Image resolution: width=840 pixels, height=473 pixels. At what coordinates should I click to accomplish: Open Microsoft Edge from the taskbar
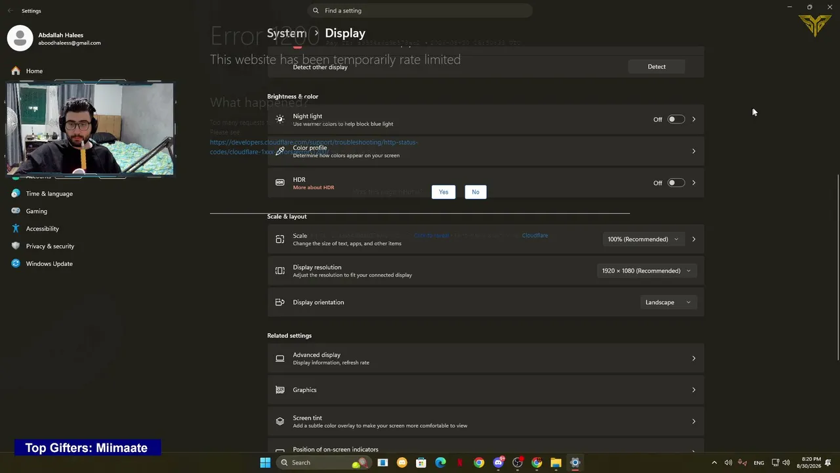tap(440, 462)
